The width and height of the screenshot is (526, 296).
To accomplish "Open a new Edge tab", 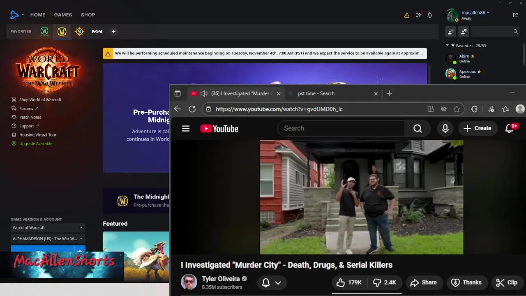I will tap(389, 94).
